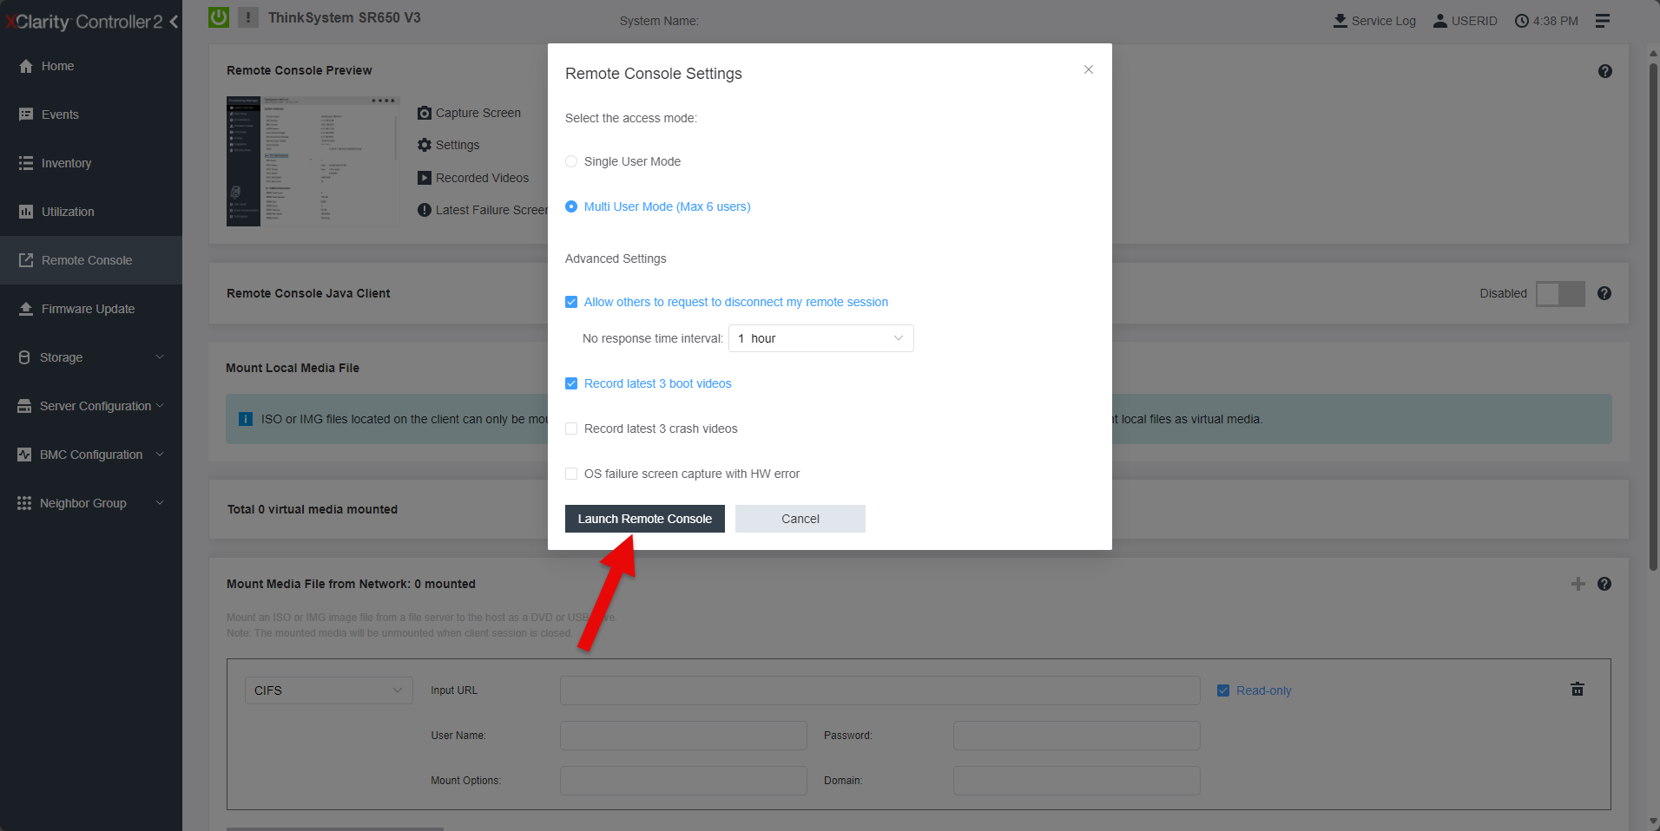This screenshot has width=1660, height=831.
Task: Enable Record latest 3 crash videos
Action: pos(571,429)
